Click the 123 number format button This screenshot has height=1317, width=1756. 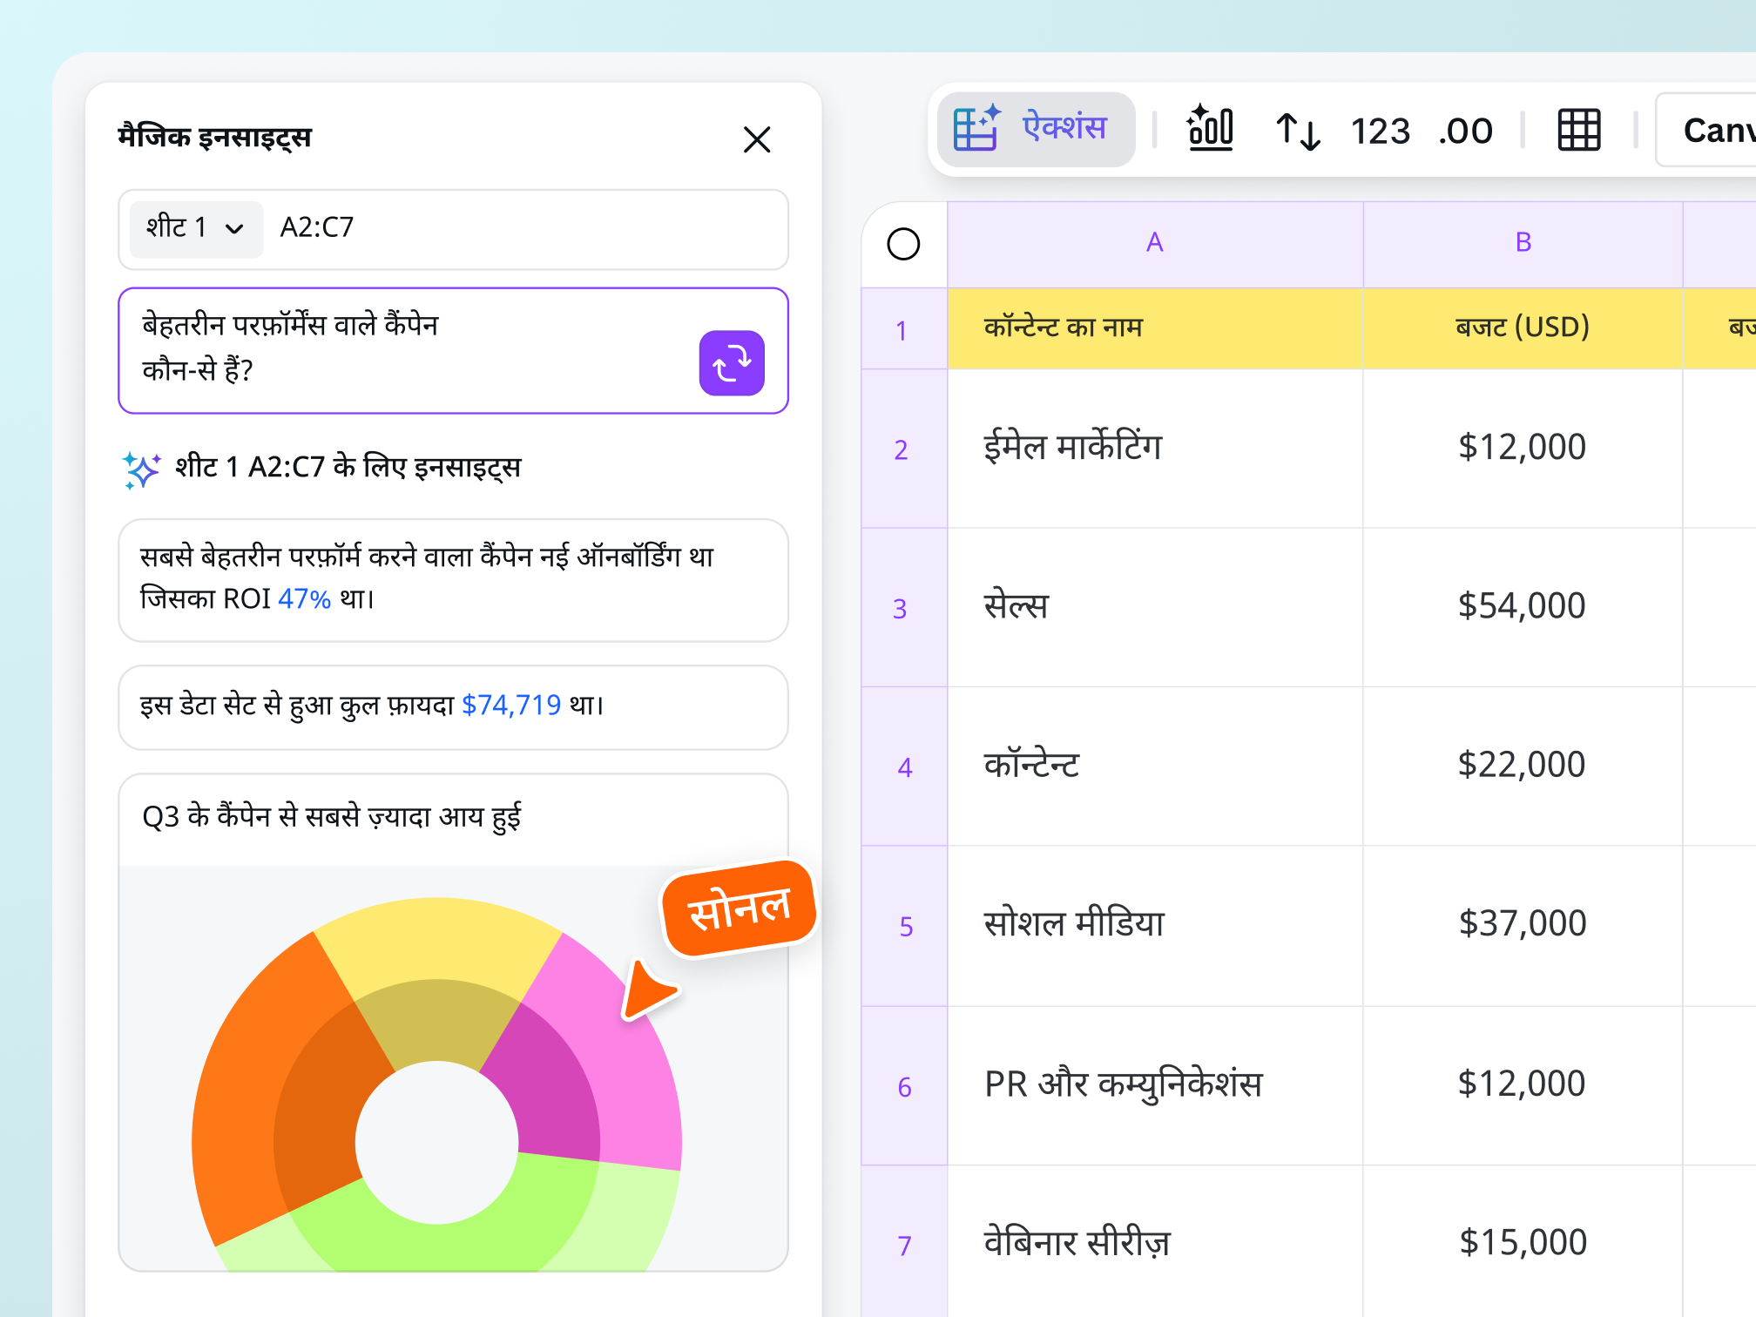point(1380,132)
